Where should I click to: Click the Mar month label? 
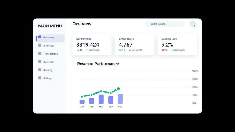(x=101, y=107)
